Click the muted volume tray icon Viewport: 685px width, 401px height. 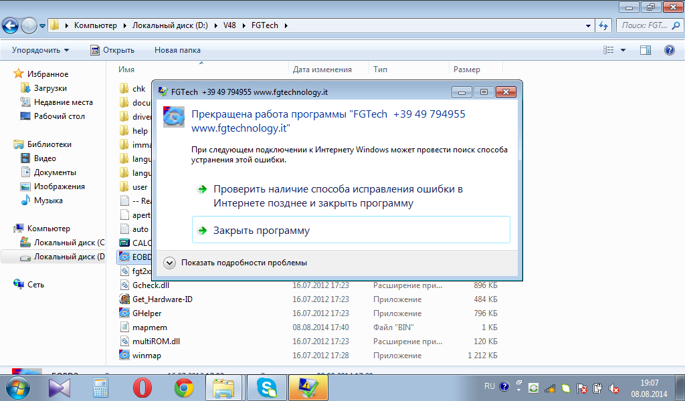point(614,388)
